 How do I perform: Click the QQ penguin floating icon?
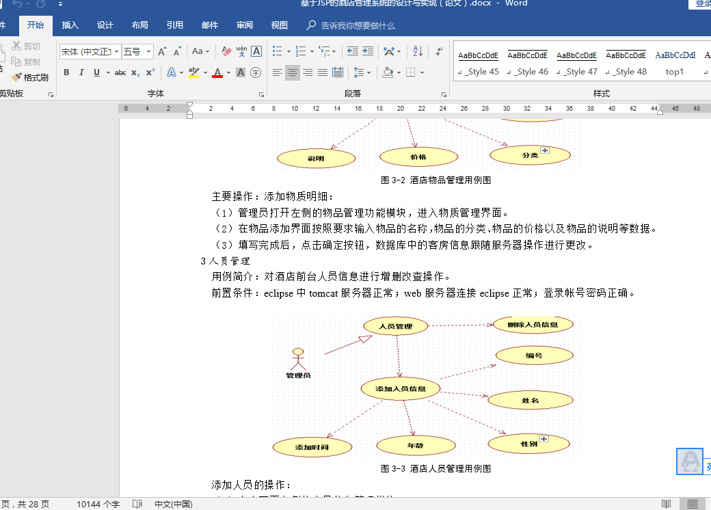[x=690, y=461]
